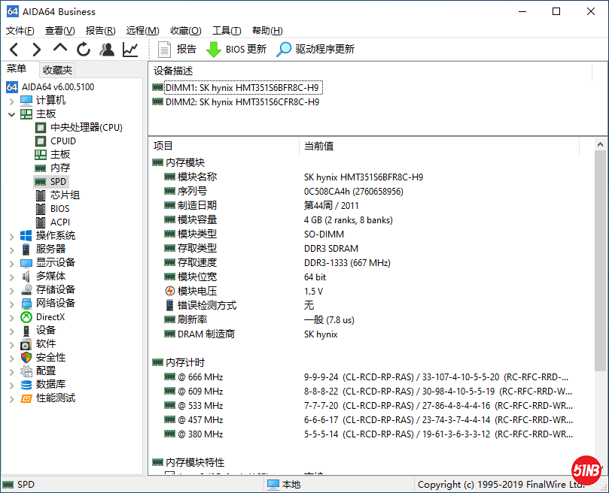Click the 项目 column header
The height and width of the screenshot is (493, 609).
163,146
